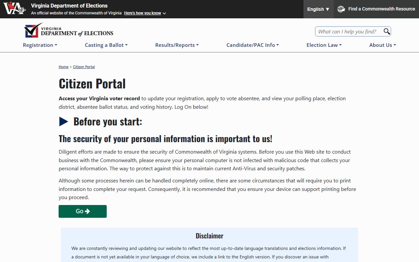Viewport: 419px width, 262px height.
Task: Click the security of personal information heading
Action: click(165, 139)
